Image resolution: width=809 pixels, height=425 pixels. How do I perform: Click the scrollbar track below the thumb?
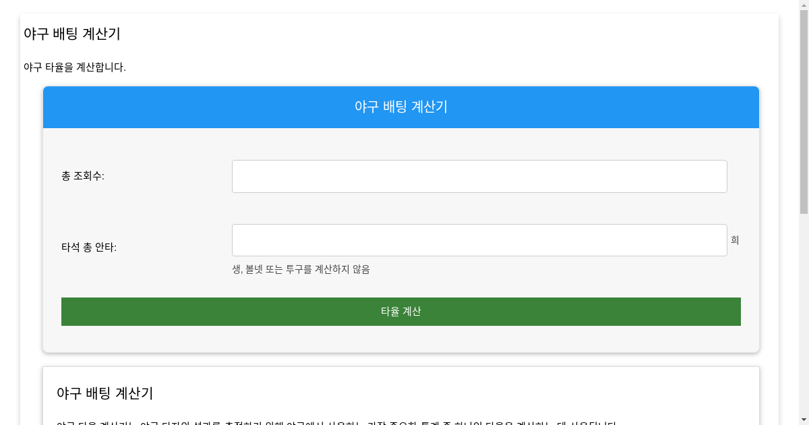[804, 317]
